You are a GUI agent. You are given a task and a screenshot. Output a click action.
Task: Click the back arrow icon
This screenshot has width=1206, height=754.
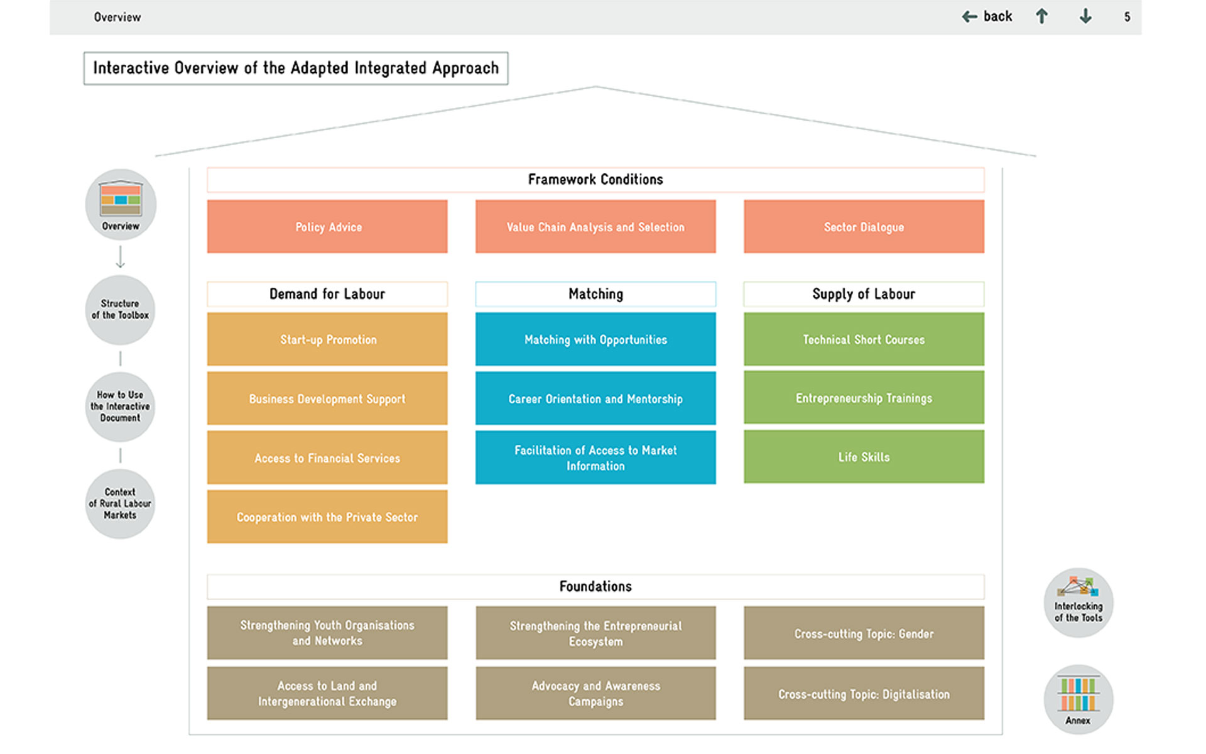tap(969, 17)
